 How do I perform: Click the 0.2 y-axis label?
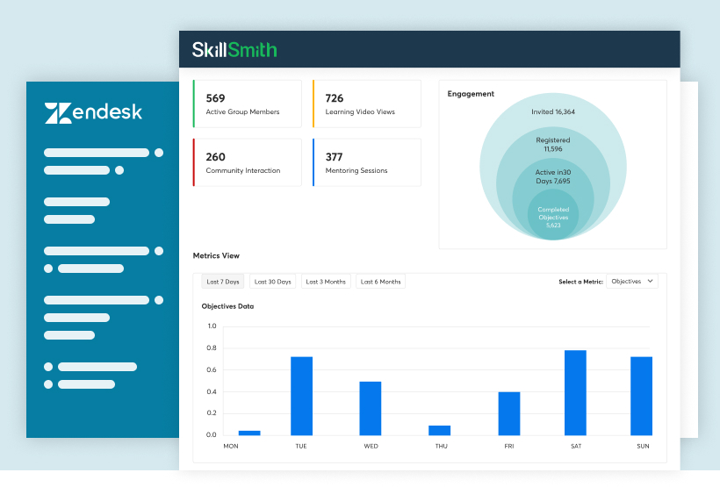pos(212,412)
